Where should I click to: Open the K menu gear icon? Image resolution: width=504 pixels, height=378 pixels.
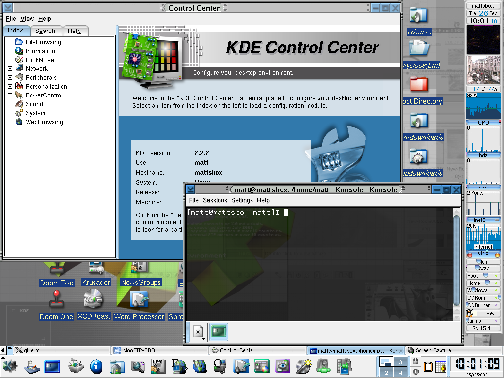(x=10, y=366)
